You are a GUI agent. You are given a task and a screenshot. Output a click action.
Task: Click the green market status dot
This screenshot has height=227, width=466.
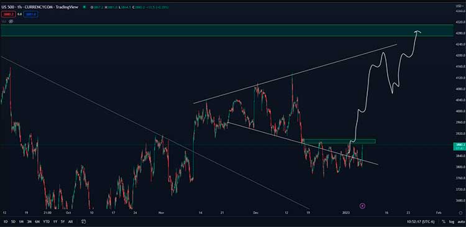pyautogui.click(x=84, y=7)
